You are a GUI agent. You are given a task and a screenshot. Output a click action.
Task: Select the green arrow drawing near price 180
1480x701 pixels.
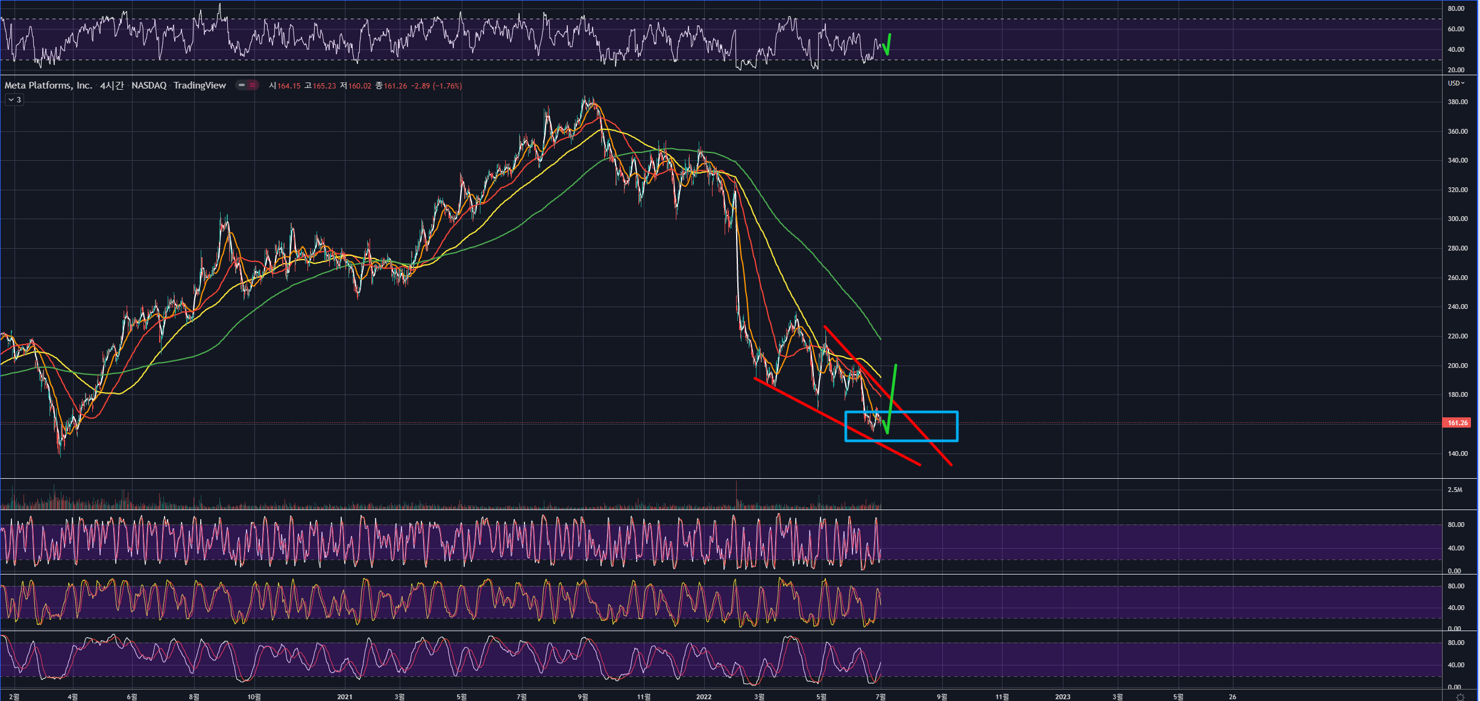893,385
